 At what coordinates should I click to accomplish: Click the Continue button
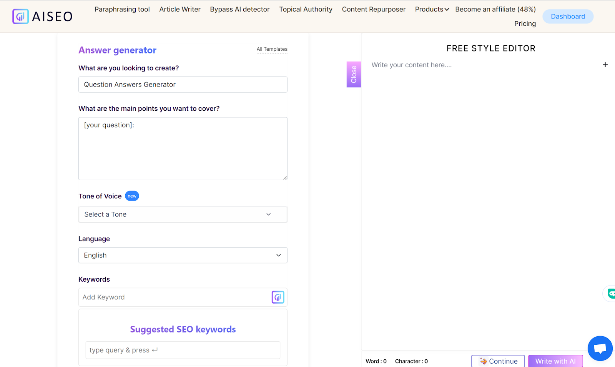click(x=498, y=361)
